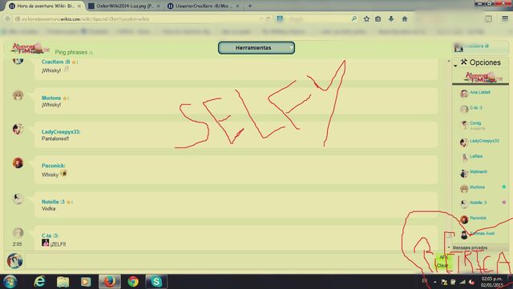This screenshot has width=513, height=289.
Task: Open the bookmarks list icon
Action: (378, 19)
